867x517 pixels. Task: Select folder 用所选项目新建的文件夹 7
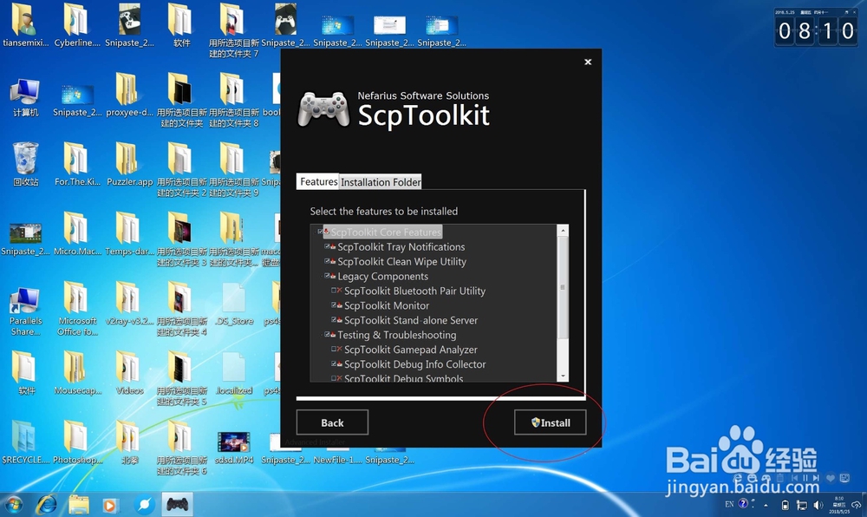[x=233, y=31]
